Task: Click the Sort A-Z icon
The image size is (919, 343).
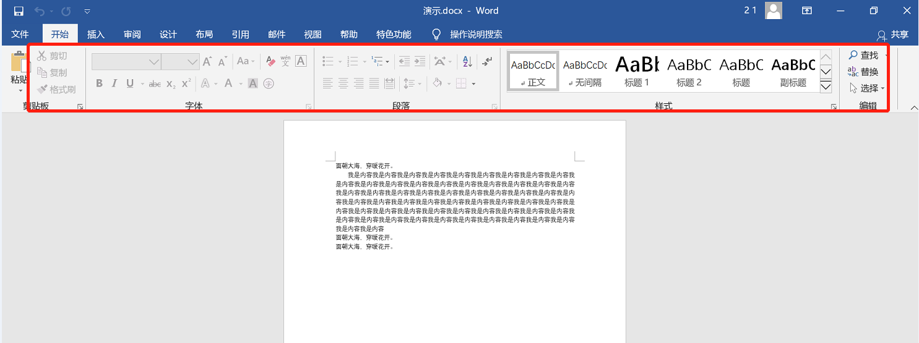Action: (467, 61)
